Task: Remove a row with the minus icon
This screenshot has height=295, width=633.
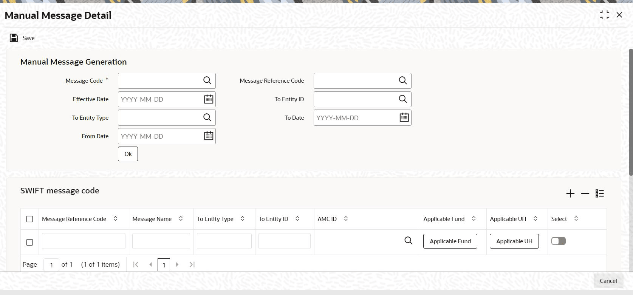Action: tap(585, 193)
